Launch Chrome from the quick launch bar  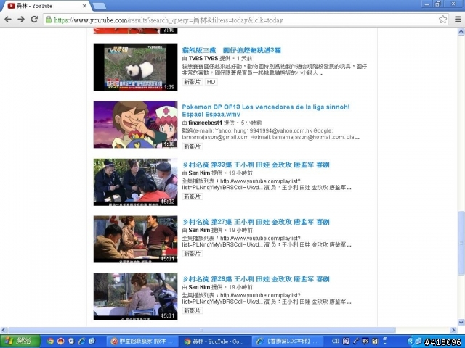point(50,341)
